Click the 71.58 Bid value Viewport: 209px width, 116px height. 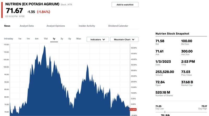coord(160,41)
